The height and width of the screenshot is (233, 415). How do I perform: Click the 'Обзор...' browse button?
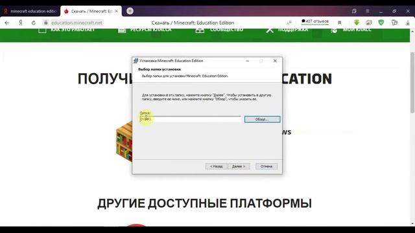262,119
